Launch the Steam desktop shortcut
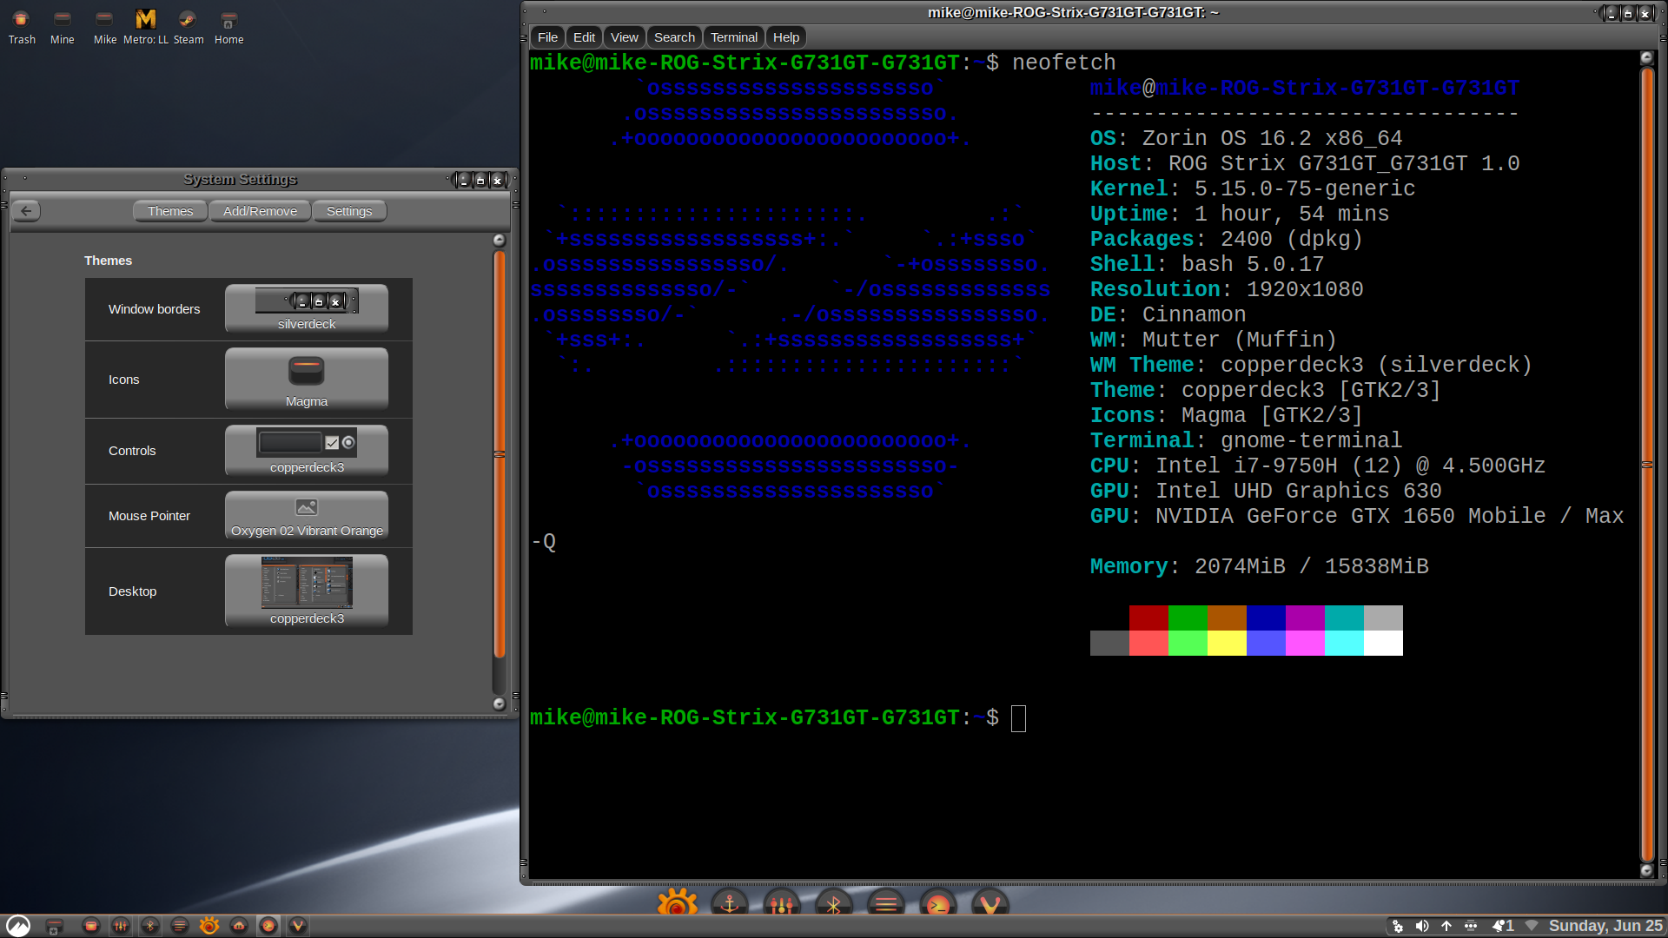 (x=188, y=26)
